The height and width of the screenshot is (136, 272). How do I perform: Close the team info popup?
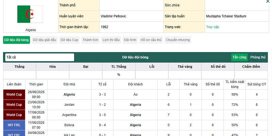(x=268, y=1)
